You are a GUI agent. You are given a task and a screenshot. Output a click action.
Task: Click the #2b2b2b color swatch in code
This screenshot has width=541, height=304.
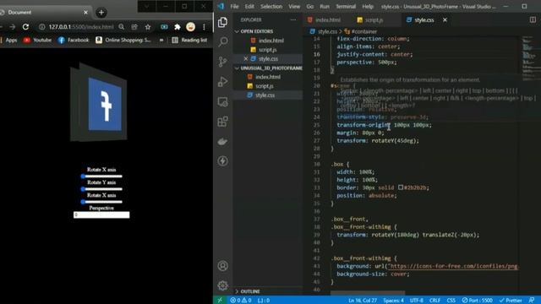(x=401, y=187)
